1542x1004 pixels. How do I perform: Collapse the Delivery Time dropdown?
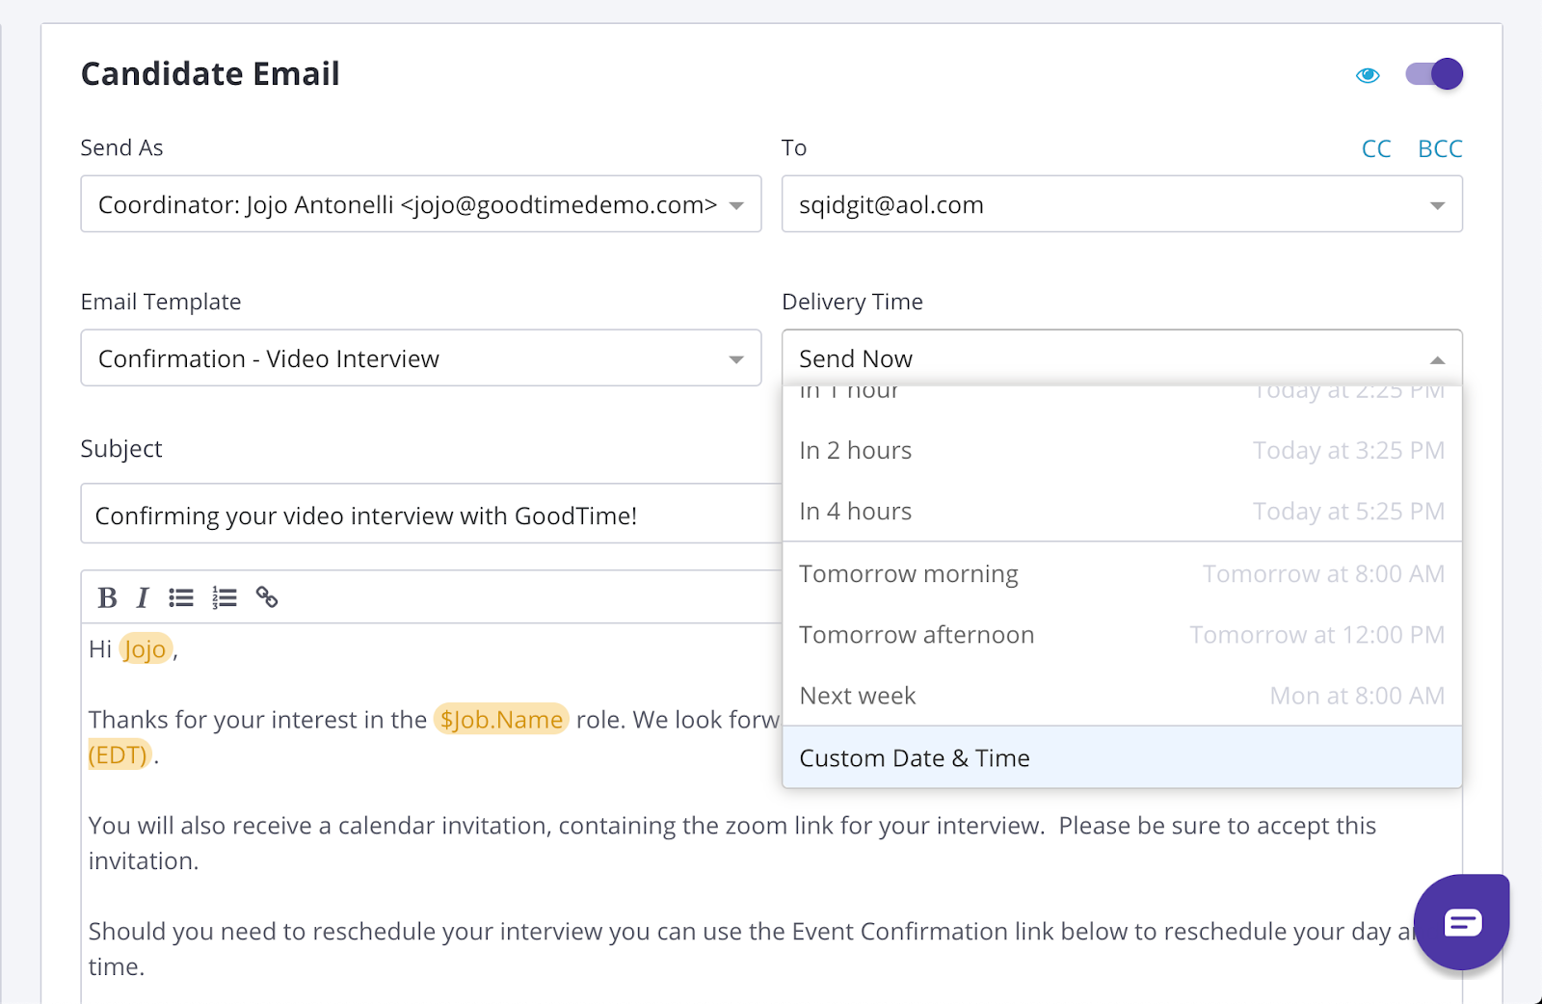click(x=1437, y=359)
